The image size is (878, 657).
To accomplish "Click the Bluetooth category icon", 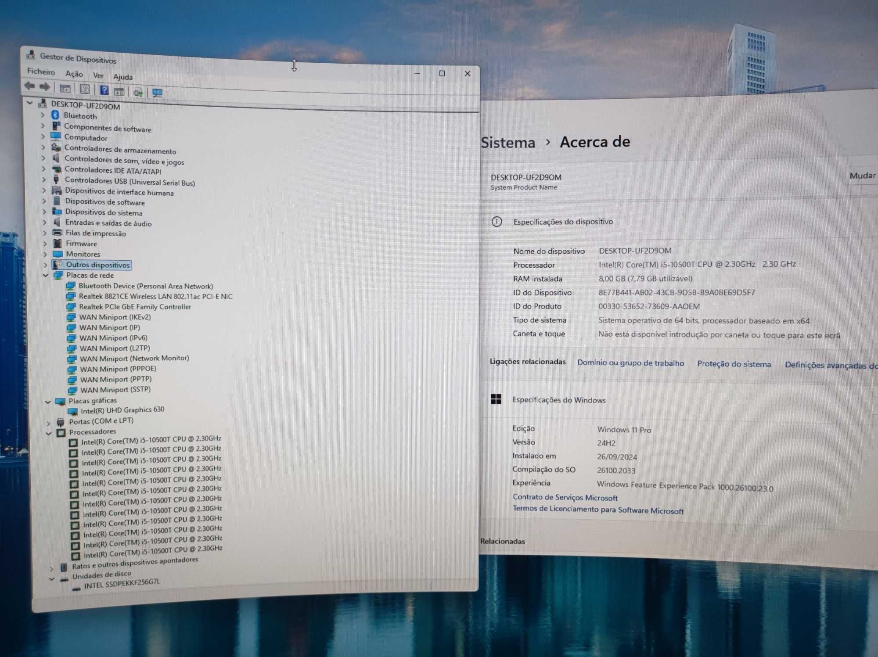I will tap(55, 115).
